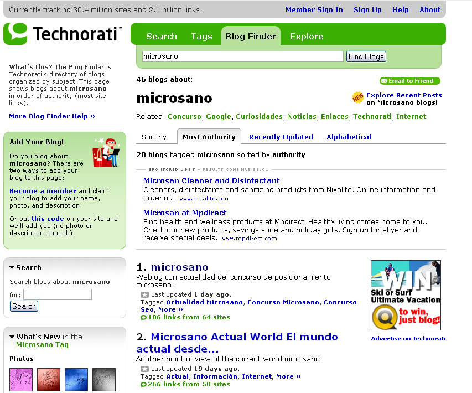Screen dimensions: 472x393
Task: Click the favorite star icon updated 19 days ago
Action: pos(144,369)
